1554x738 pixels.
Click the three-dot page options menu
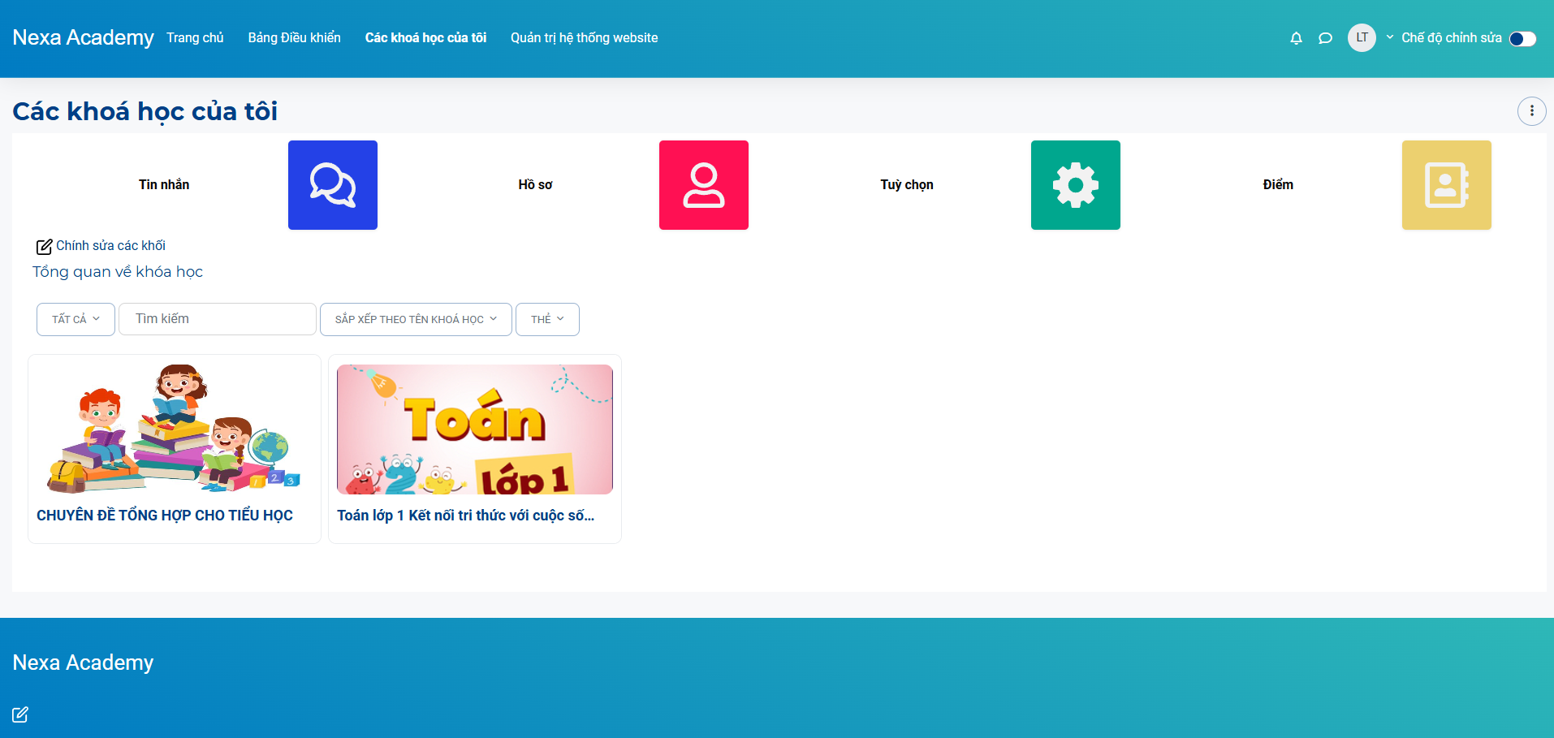pyautogui.click(x=1531, y=111)
